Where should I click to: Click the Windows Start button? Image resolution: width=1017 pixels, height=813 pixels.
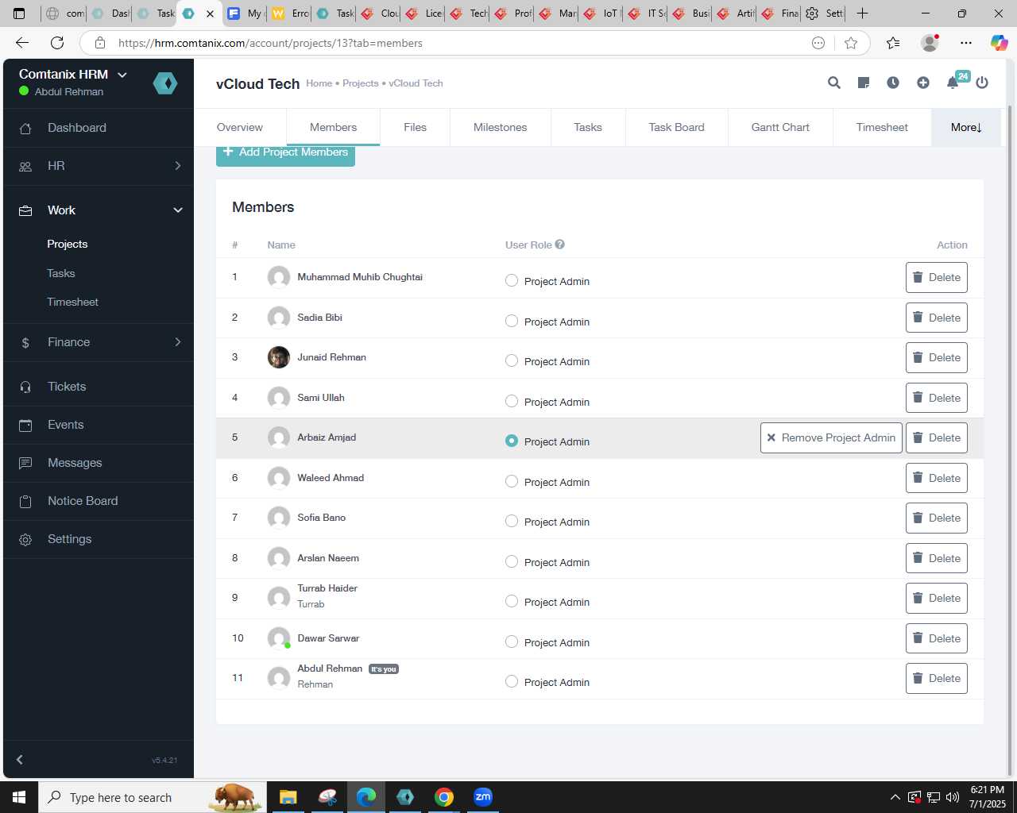click(19, 797)
